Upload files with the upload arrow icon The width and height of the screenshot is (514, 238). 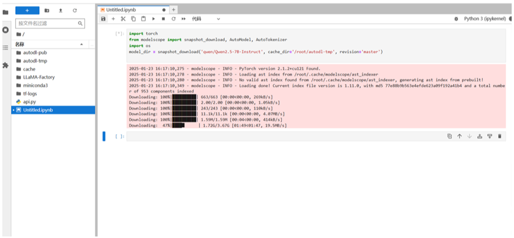(61, 10)
